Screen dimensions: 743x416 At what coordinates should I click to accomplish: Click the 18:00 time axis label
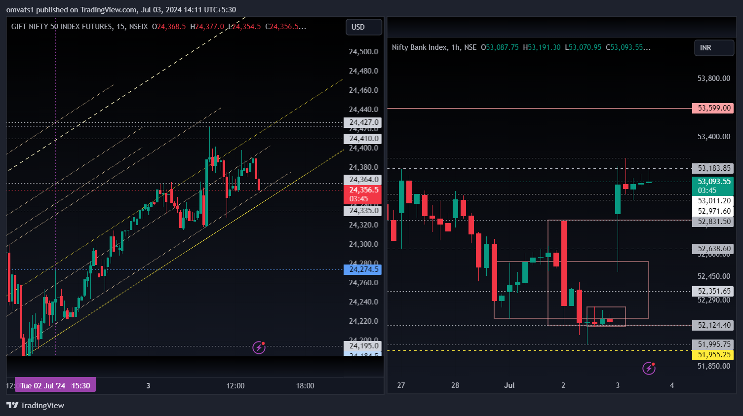[x=305, y=385]
